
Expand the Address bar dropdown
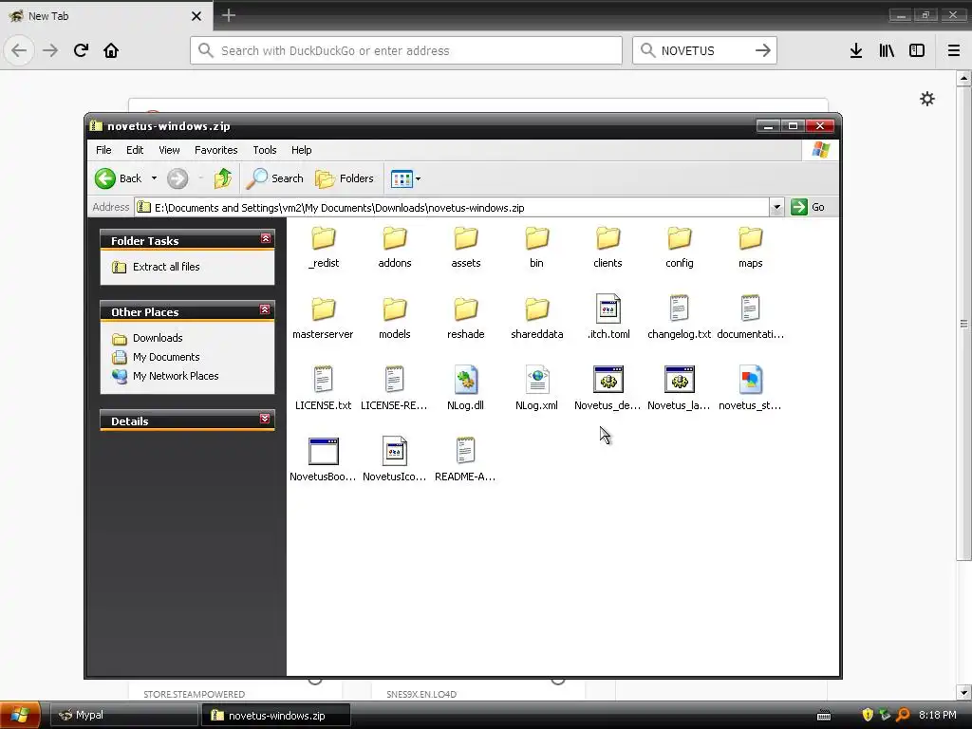(x=776, y=207)
